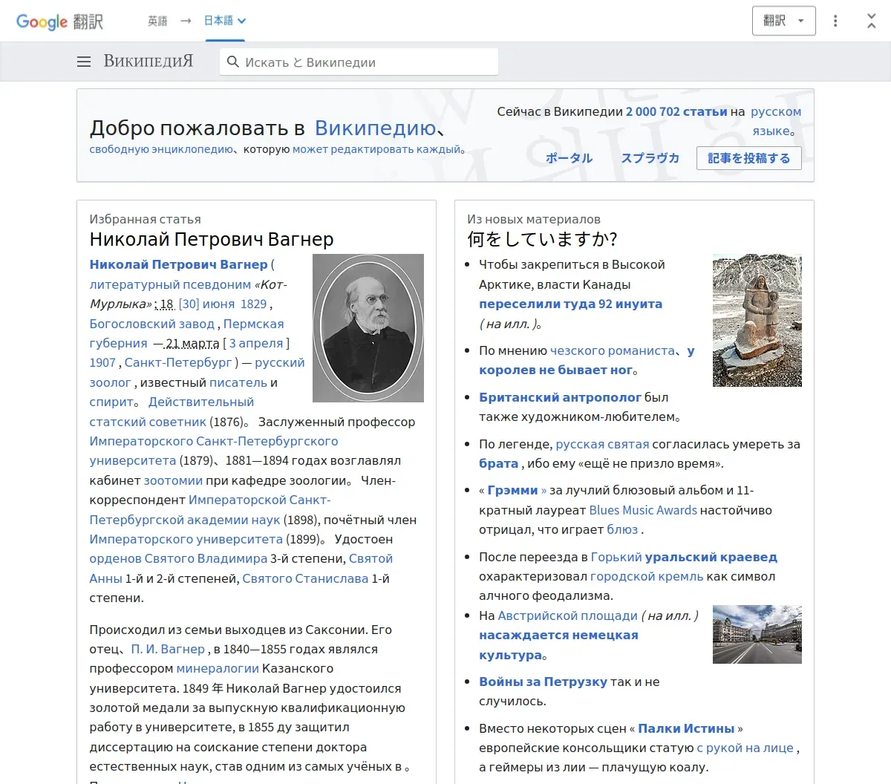The width and height of the screenshot is (891, 784).
Task: Open the 日本語 target language dropdown
Action: point(225,21)
